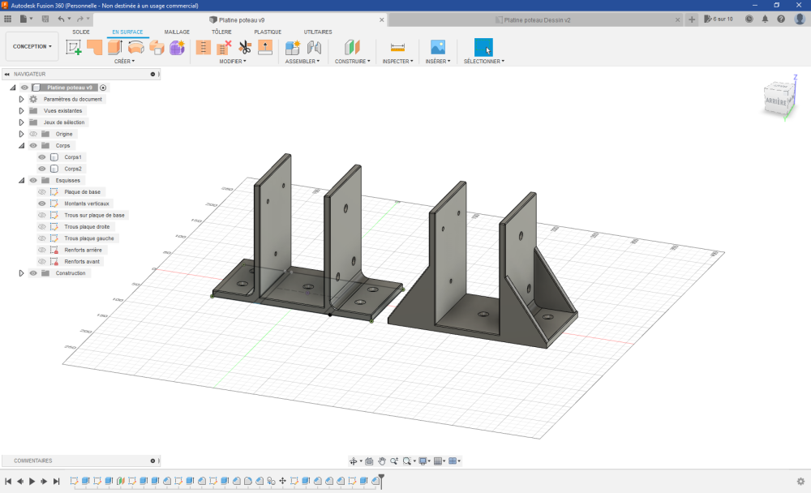Select the Extrude surface tool

115,47
